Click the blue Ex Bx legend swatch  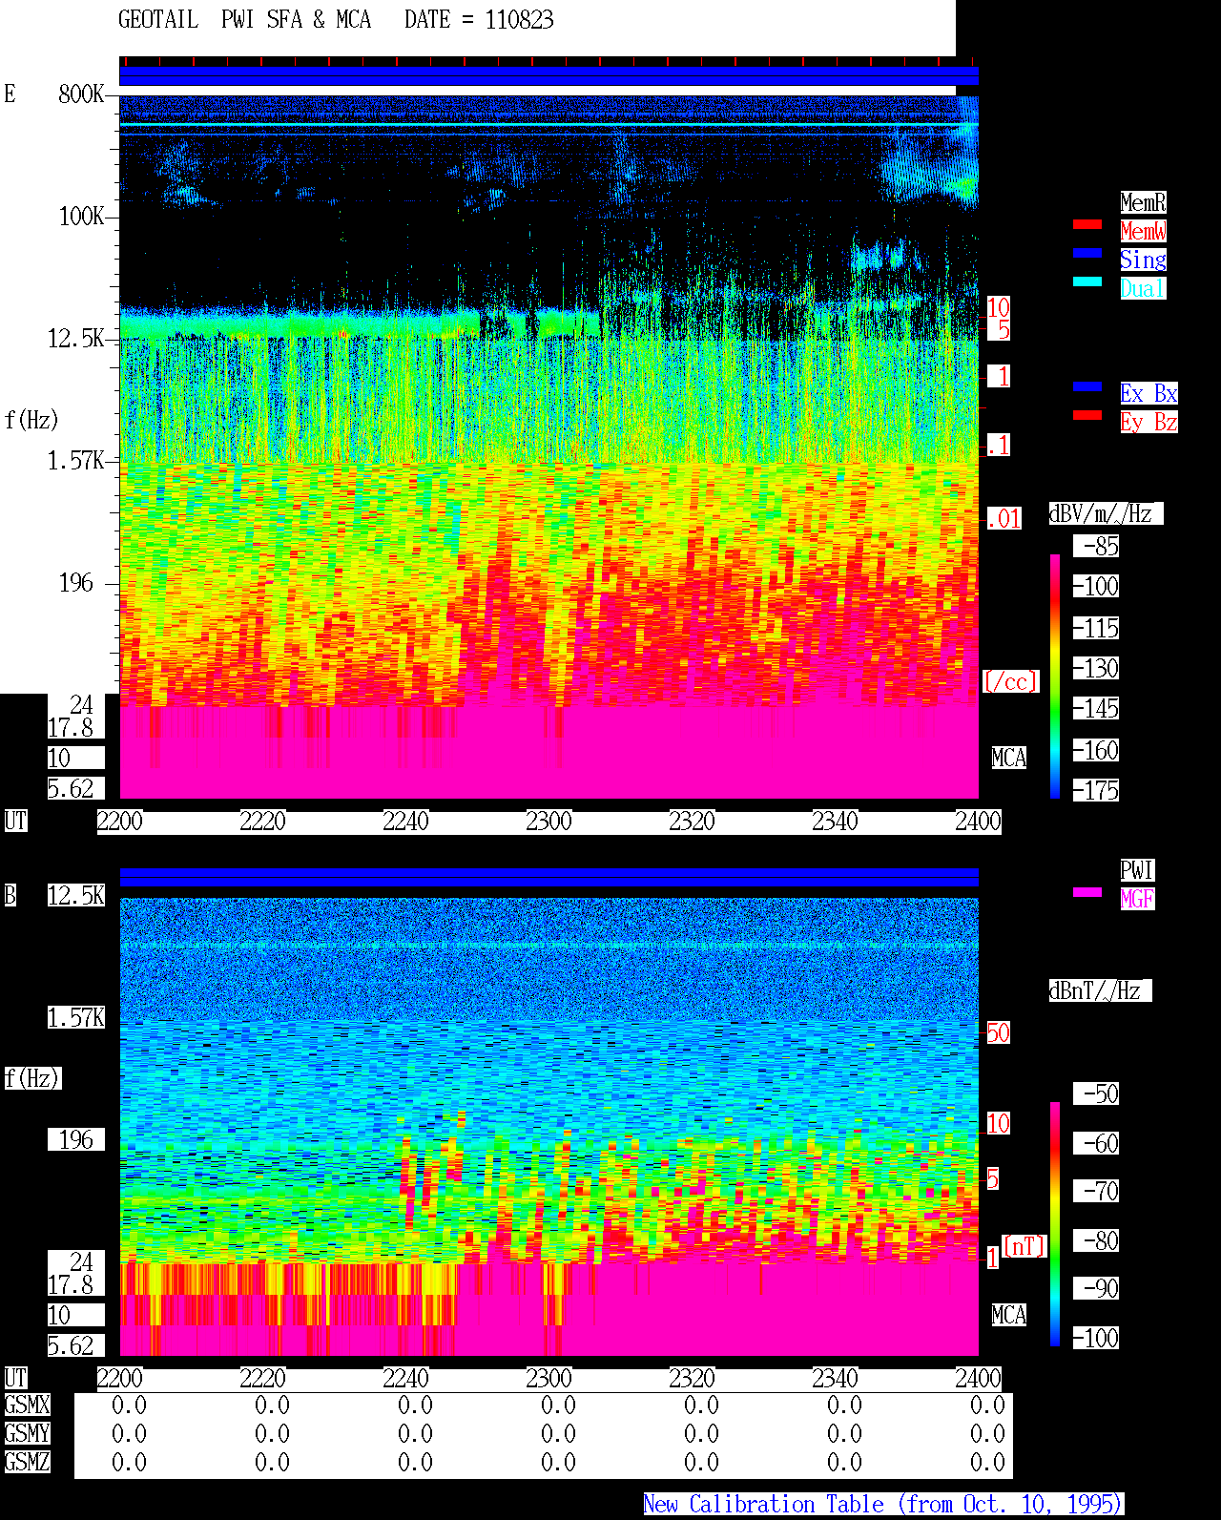click(x=1087, y=386)
